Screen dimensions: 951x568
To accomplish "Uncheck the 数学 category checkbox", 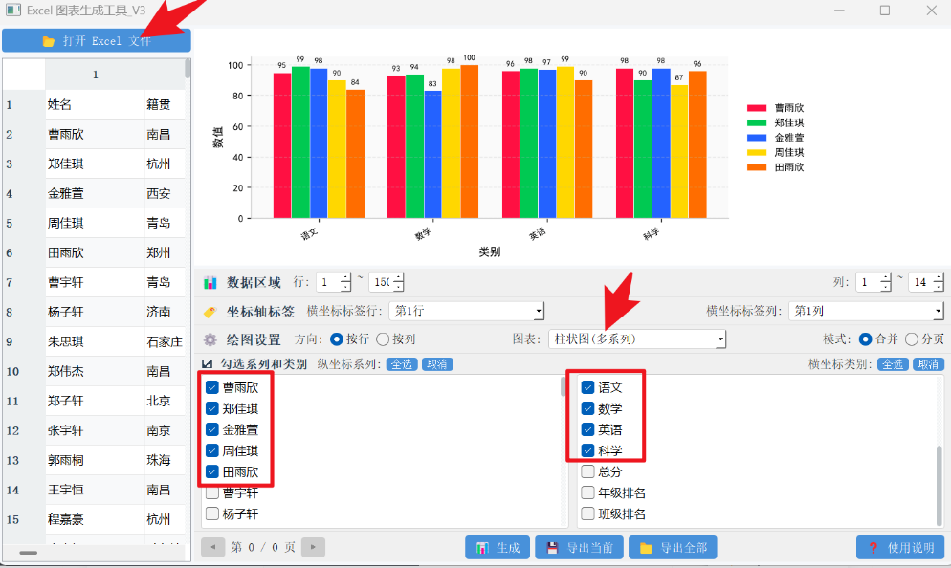I will (x=587, y=408).
